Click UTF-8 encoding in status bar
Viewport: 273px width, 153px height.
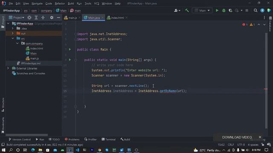[241, 144]
